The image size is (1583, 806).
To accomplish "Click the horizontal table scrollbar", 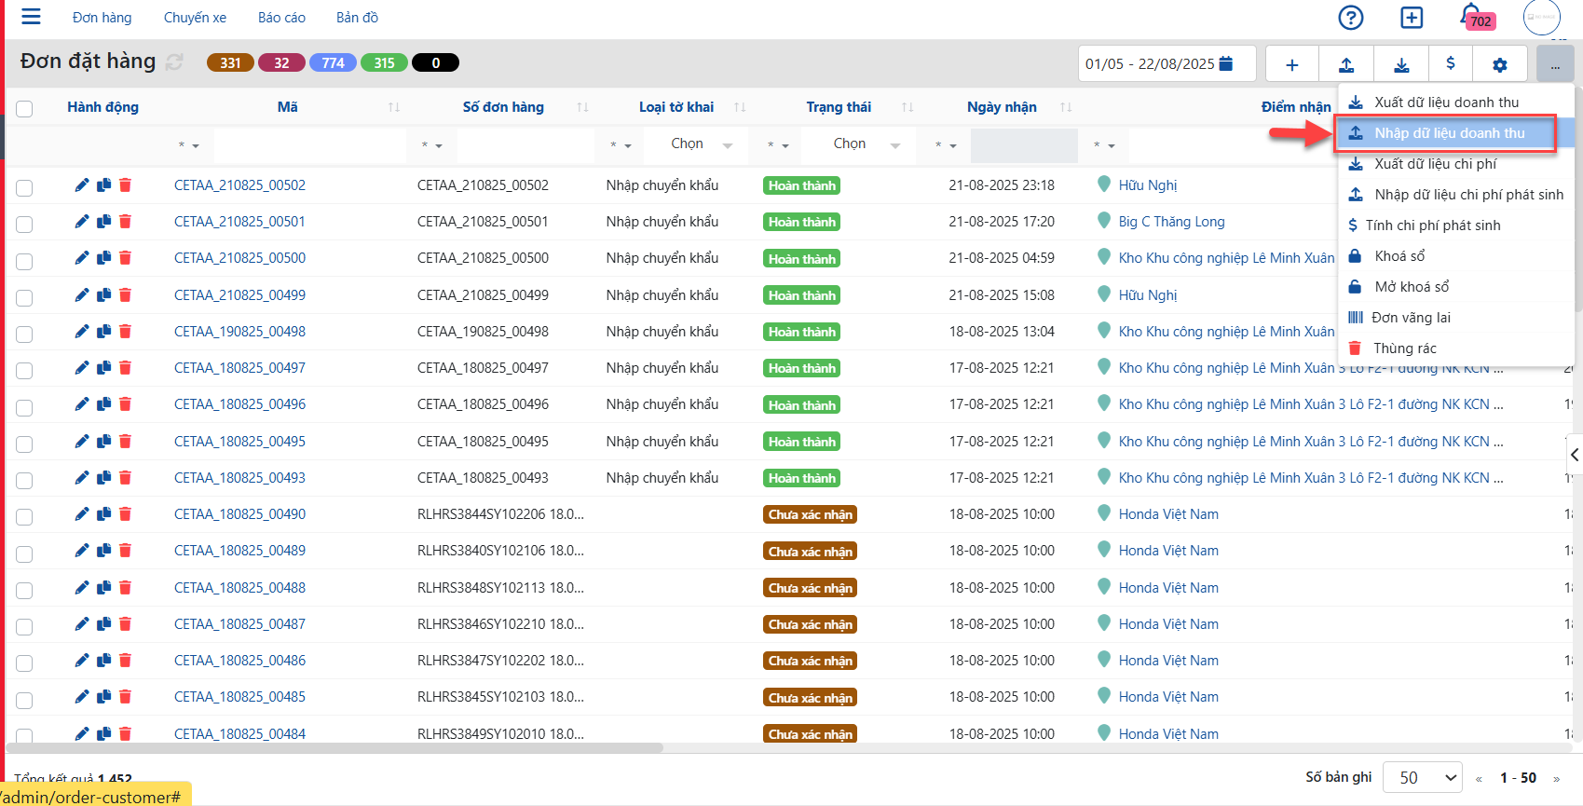I will (335, 747).
